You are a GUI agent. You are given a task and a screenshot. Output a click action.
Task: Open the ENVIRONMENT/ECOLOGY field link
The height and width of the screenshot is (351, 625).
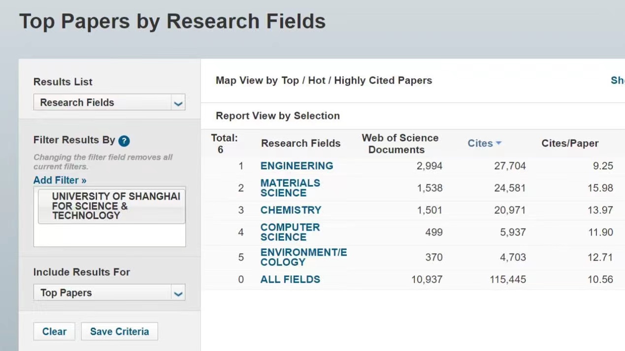(x=303, y=257)
